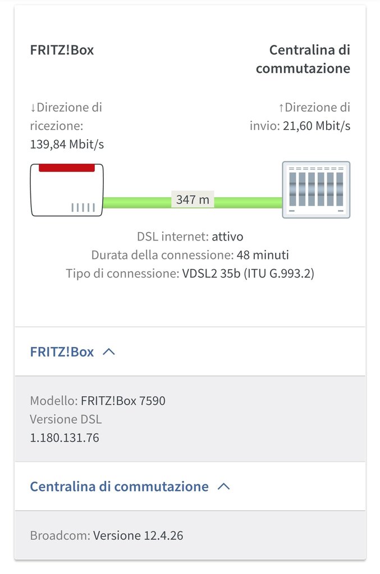Click the 139,84 Mbit/s receive rate

[x=67, y=145]
